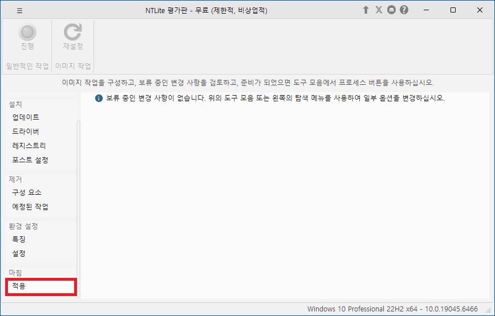Open the Discord icon link
This screenshot has height=316, width=495.
[x=391, y=10]
